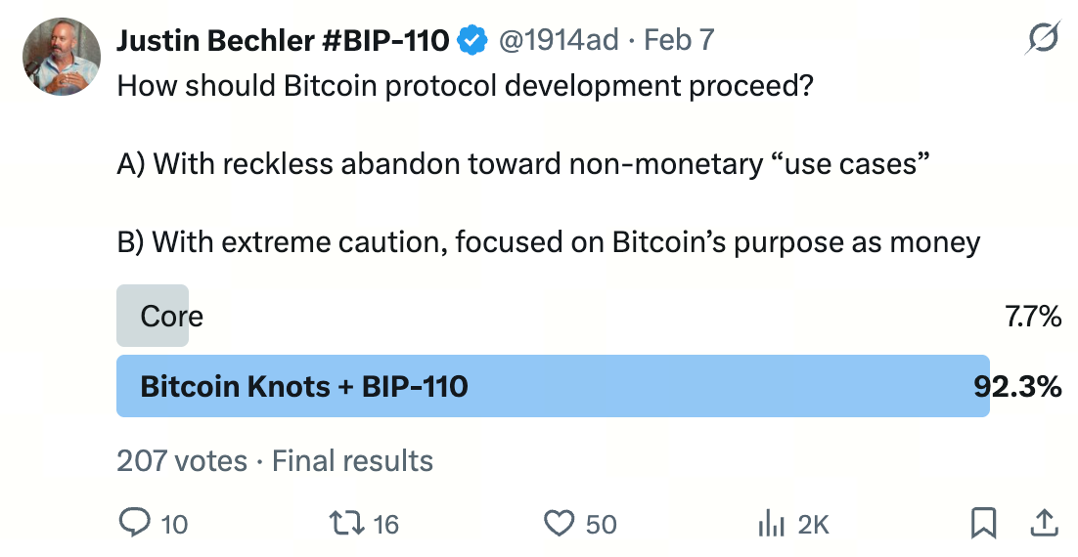Click the @1914ad handle

[559, 40]
